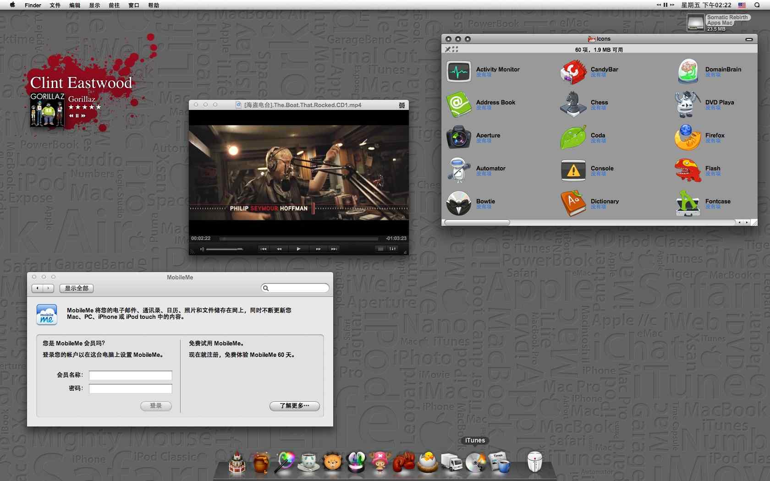Open the Finder menu
Screen dimensions: 770x481
(x=33, y=5)
